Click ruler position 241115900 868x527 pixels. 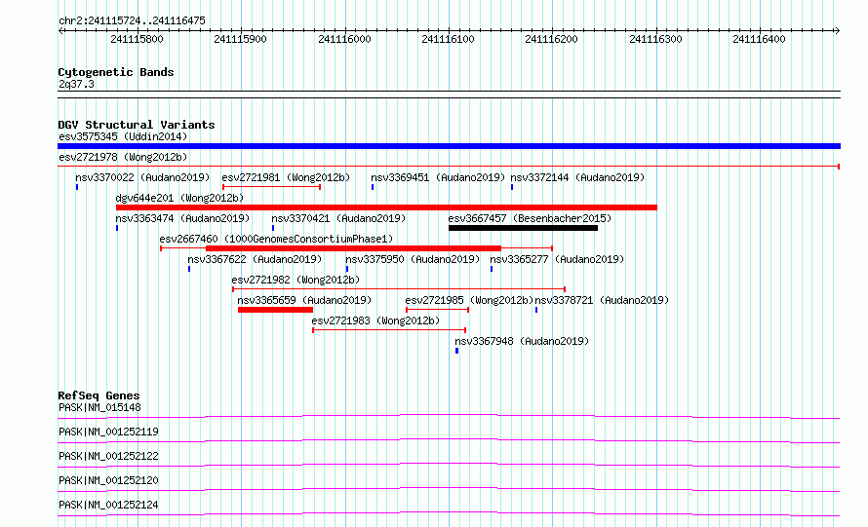pyautogui.click(x=240, y=39)
